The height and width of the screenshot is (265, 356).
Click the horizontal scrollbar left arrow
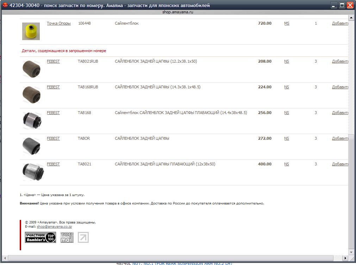(5, 258)
